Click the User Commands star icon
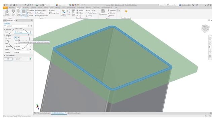The width and height of the screenshot is (215, 121). [126, 11]
